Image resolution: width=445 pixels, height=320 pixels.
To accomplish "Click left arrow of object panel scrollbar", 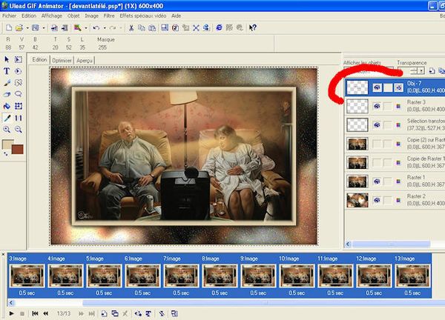I will click(349, 244).
